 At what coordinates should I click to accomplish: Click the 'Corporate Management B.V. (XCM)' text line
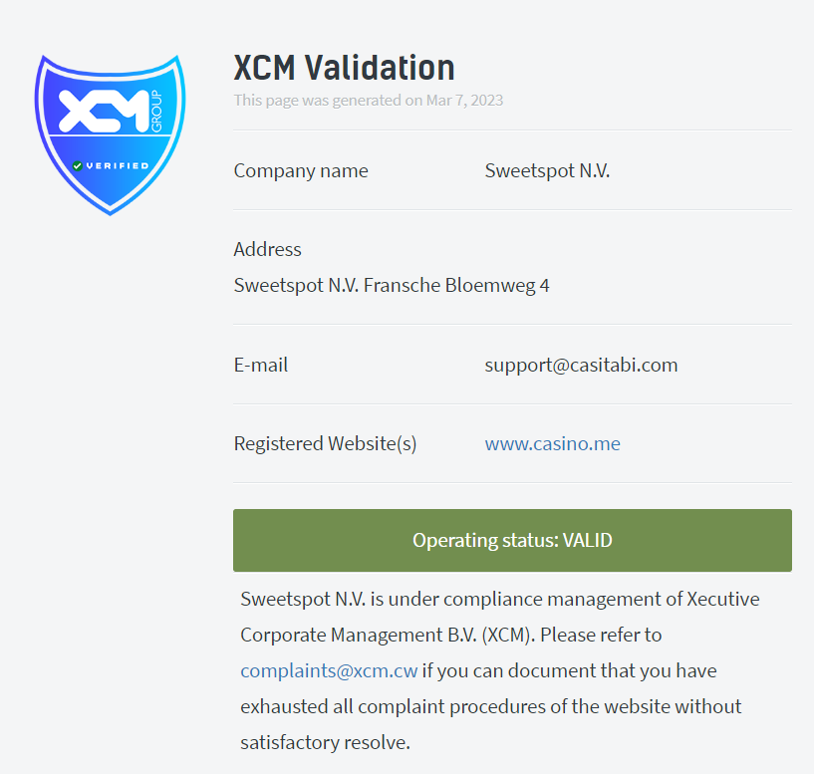pos(388,635)
